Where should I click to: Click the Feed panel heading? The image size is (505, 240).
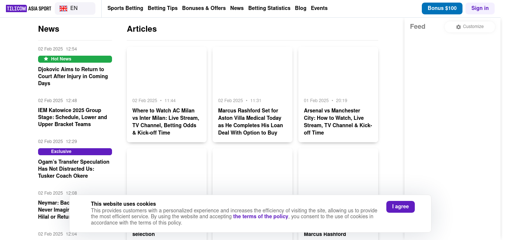pyautogui.click(x=418, y=27)
